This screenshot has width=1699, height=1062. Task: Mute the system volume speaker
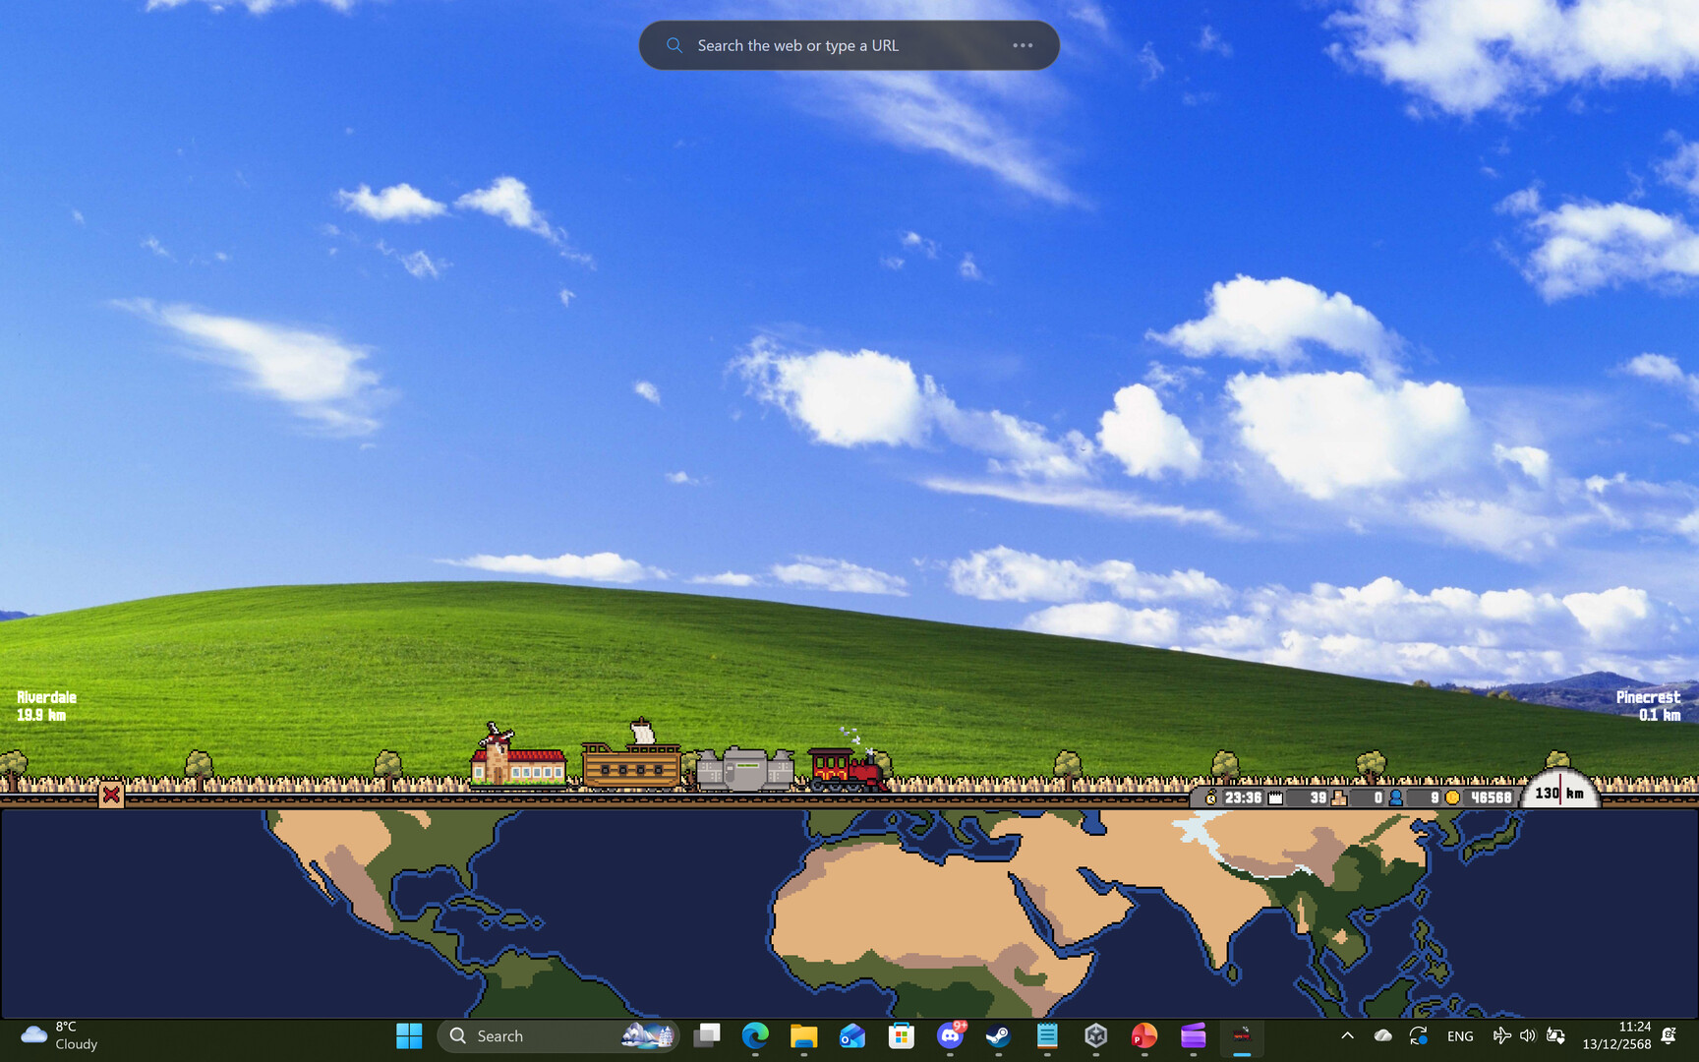point(1527,1035)
